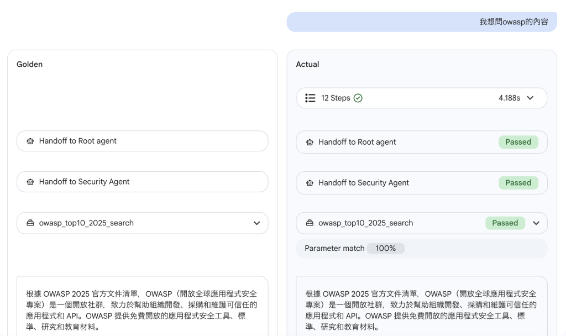The image size is (566, 336).
Task: Expand the 12 Steps chevron
Action: click(x=530, y=98)
